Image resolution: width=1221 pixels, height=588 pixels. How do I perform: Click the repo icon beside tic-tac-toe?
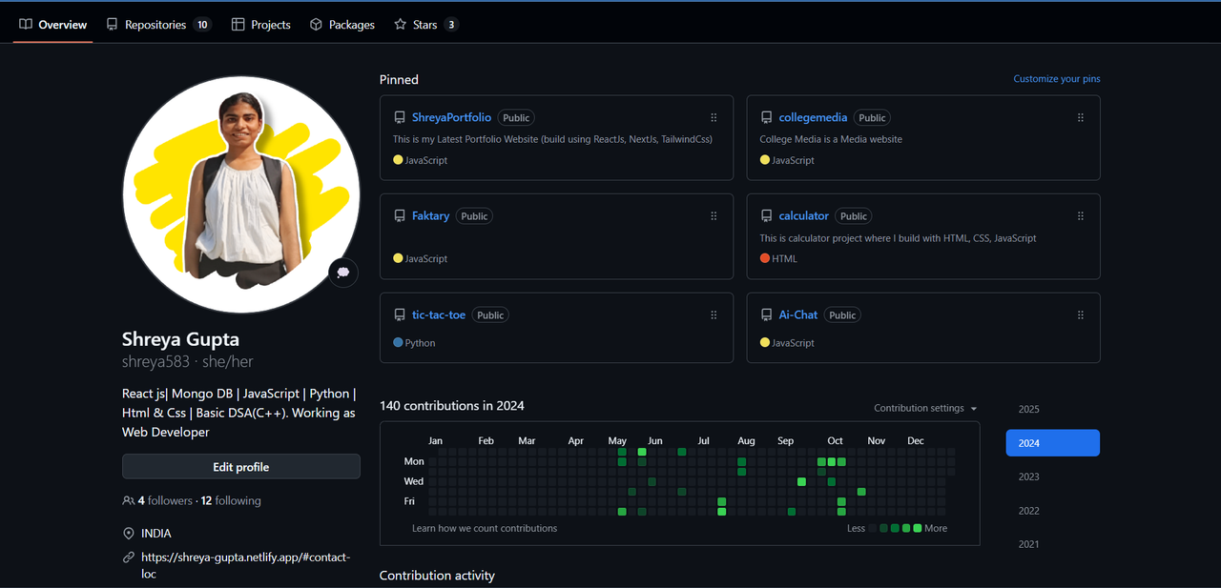(400, 315)
